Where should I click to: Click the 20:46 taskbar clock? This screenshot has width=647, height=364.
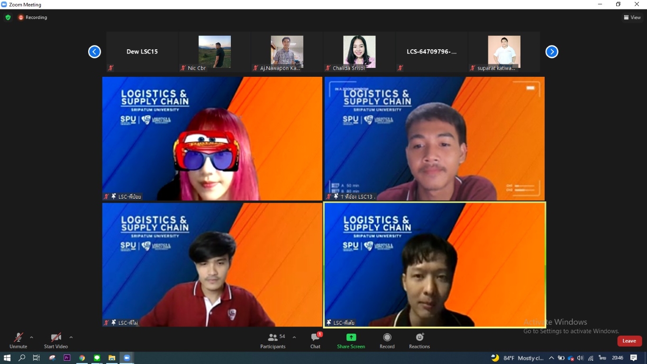pos(618,358)
